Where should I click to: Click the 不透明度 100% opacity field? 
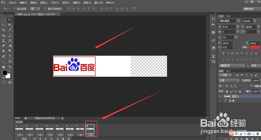tap(256, 81)
